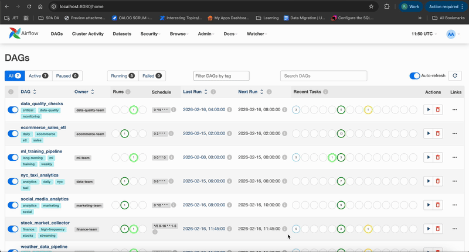
Task: Start social_media_analytics DAG via play icon
Action: tap(429, 205)
